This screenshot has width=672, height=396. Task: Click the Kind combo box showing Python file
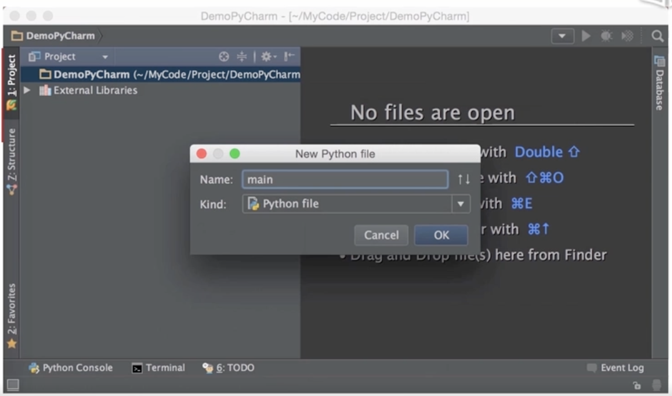(356, 204)
